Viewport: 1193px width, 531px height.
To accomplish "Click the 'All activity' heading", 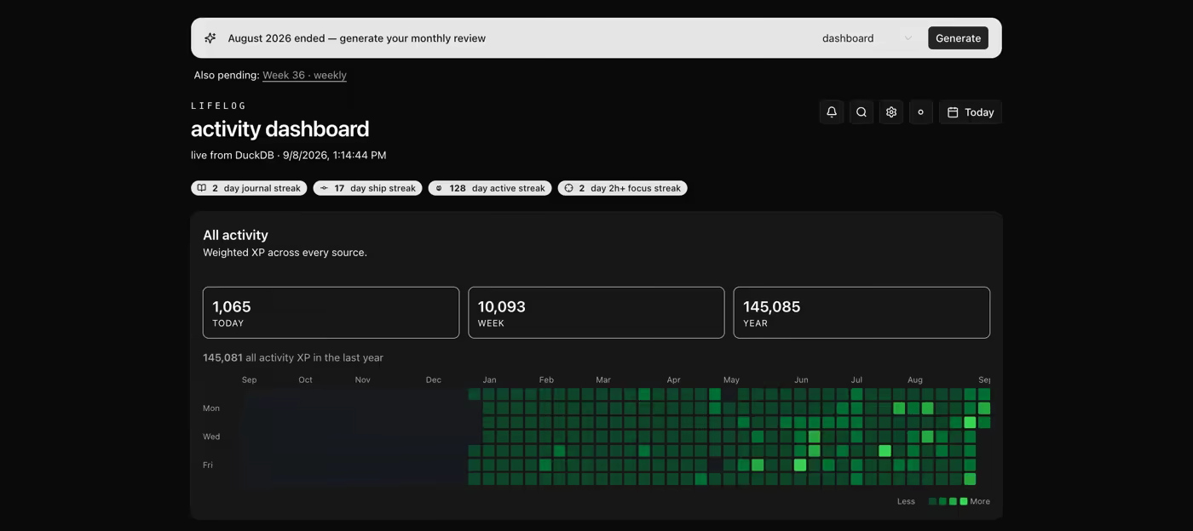I will coord(235,235).
